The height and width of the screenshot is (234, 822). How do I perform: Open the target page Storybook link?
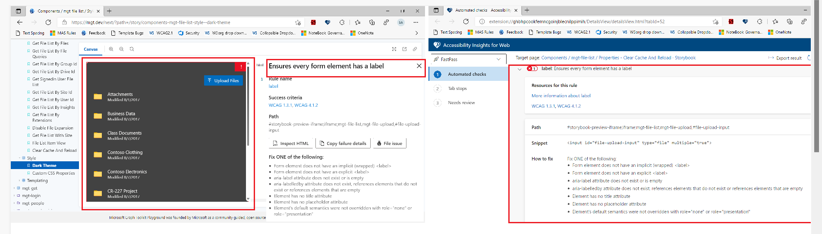[x=618, y=58]
